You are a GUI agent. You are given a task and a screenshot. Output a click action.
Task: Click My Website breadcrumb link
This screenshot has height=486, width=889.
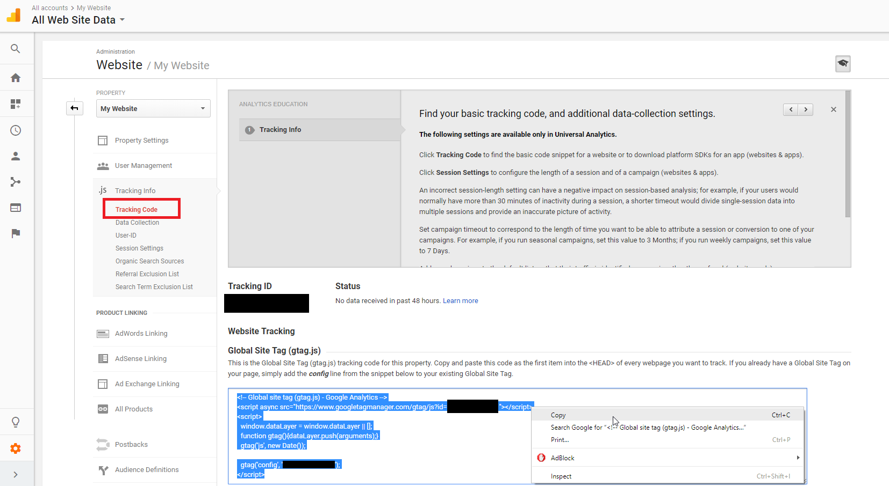(94, 8)
